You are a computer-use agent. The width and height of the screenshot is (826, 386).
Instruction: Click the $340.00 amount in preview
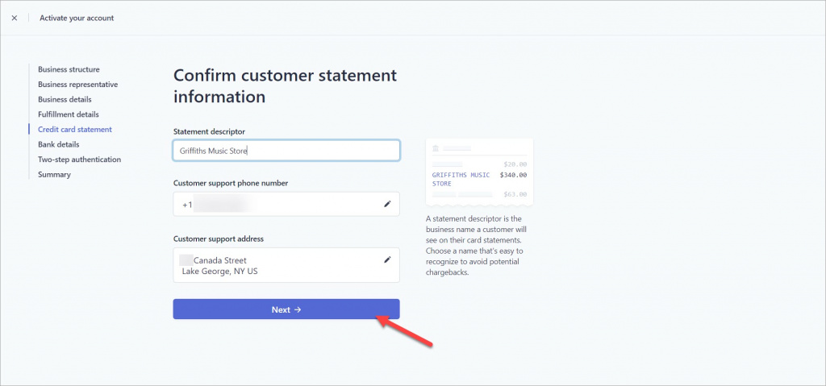513,175
